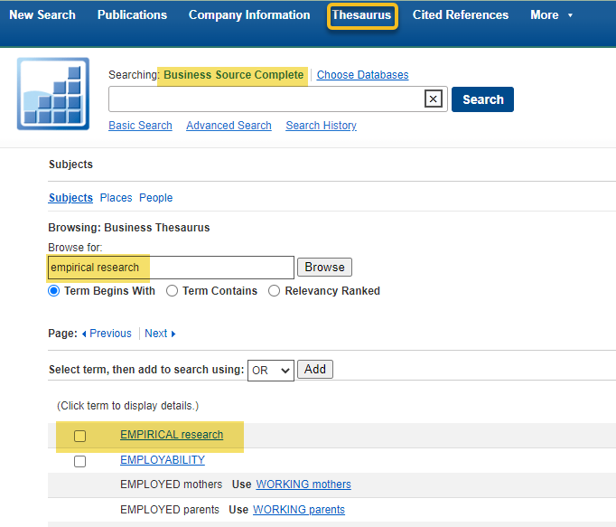Viewport: 616px width, 527px height.
Task: Open the OR operator dropdown
Action: (271, 370)
